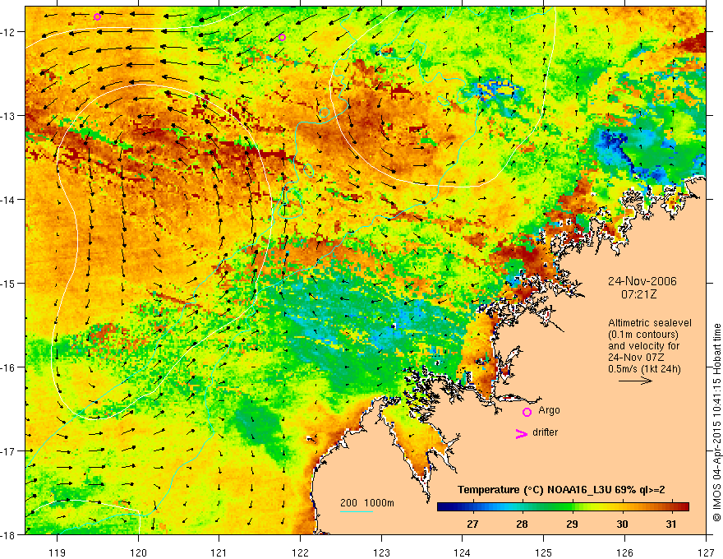Click the longitude axis label 125
Viewport: 723px width, 559px height.
tap(544, 553)
